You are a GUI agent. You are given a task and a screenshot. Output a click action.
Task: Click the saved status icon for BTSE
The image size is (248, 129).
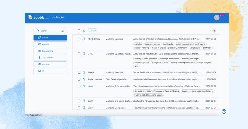[84, 54]
